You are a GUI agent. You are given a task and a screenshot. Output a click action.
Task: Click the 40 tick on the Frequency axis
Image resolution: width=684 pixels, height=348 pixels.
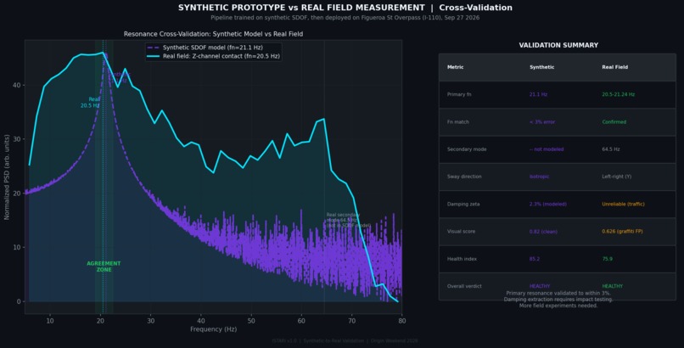coord(201,321)
